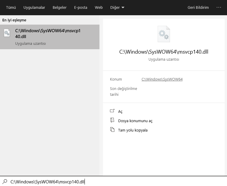Click the 'Konum' label
227x186 pixels.
click(116, 79)
